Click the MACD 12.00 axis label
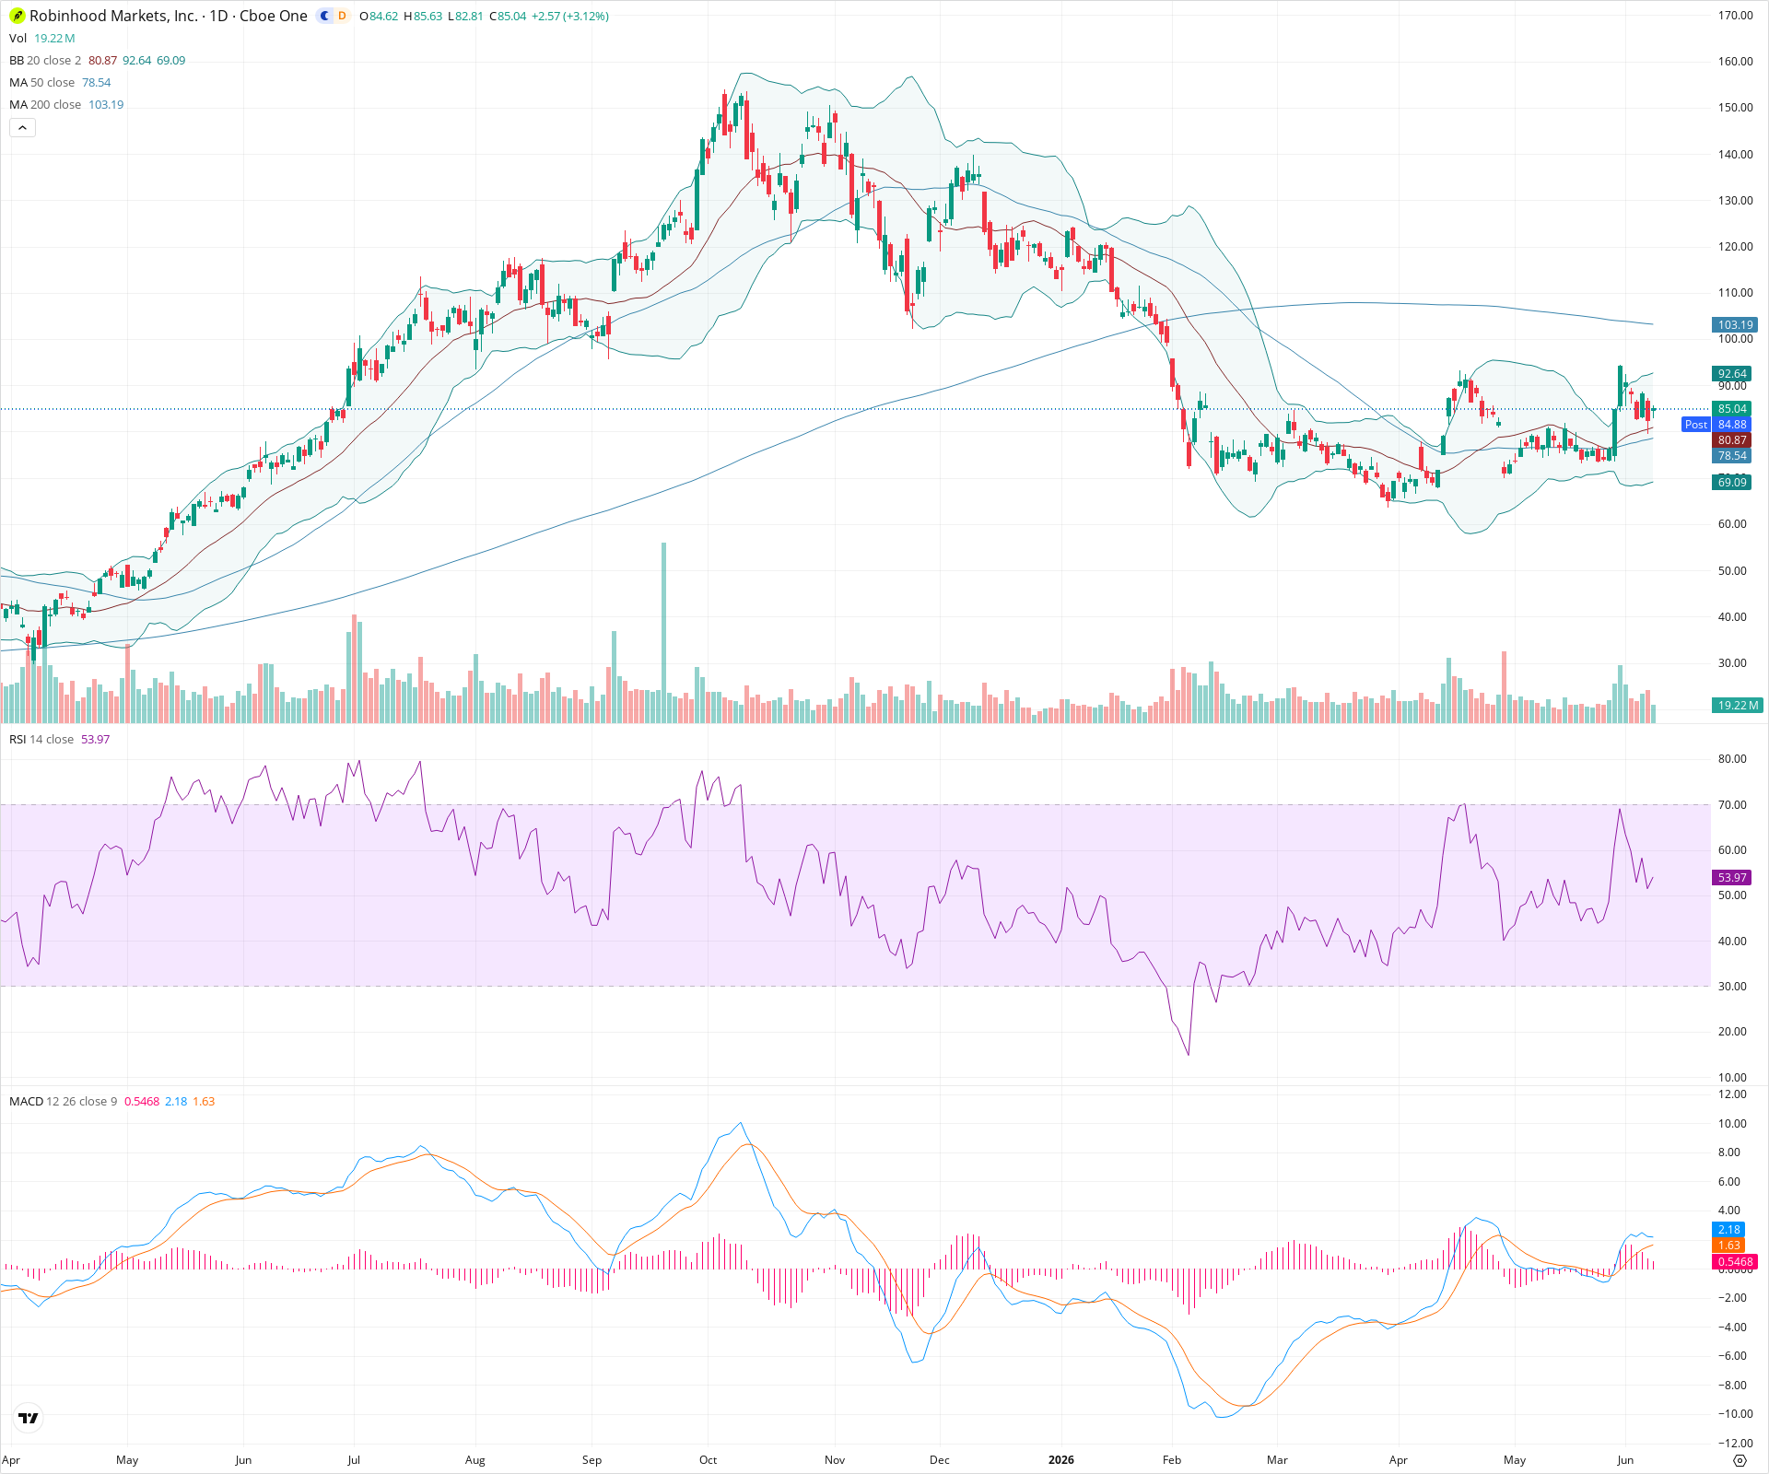Screen dimensions: 1769x1474 (x=1732, y=1094)
